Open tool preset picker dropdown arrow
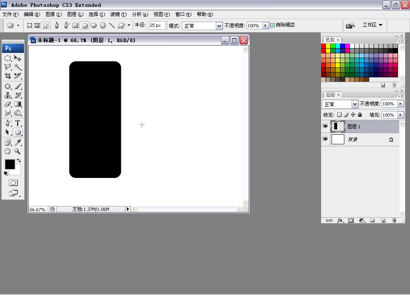The width and height of the screenshot is (410, 295). click(x=18, y=25)
